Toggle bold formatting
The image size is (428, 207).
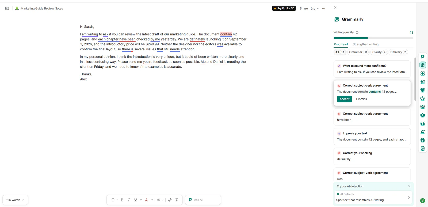(122, 200)
